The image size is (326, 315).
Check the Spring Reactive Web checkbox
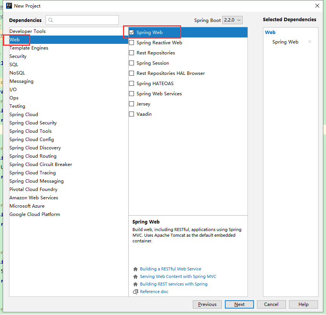coord(131,42)
